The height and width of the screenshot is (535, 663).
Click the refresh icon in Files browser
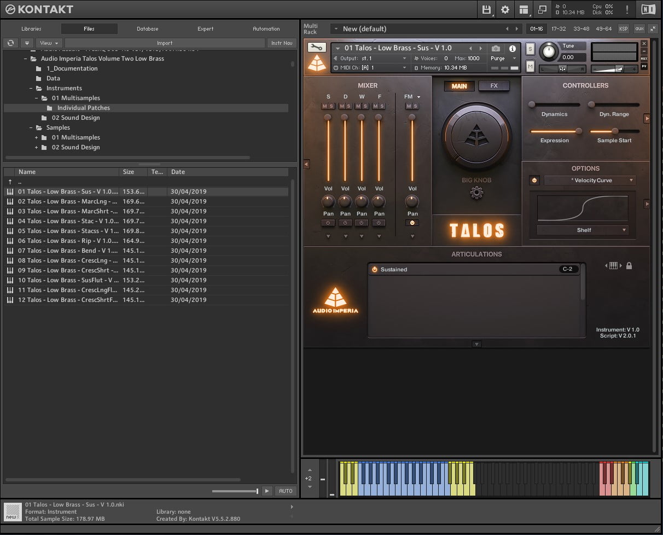pos(10,43)
